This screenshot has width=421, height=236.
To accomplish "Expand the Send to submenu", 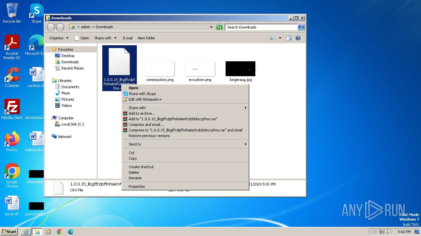I will point(185,144).
